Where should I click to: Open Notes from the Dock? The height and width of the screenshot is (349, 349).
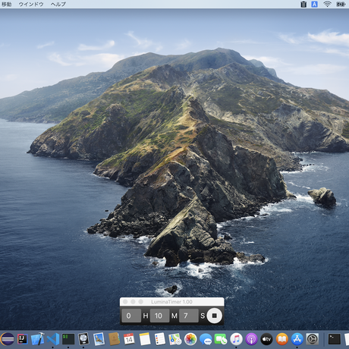click(x=145, y=339)
